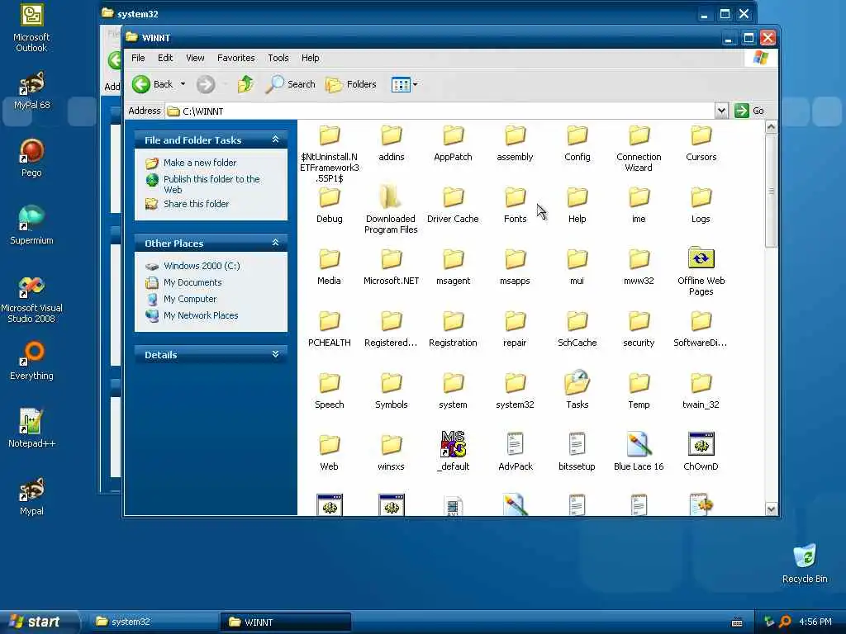Open the Favorites menu
Viewport: 846px width, 634px height.
235,58
